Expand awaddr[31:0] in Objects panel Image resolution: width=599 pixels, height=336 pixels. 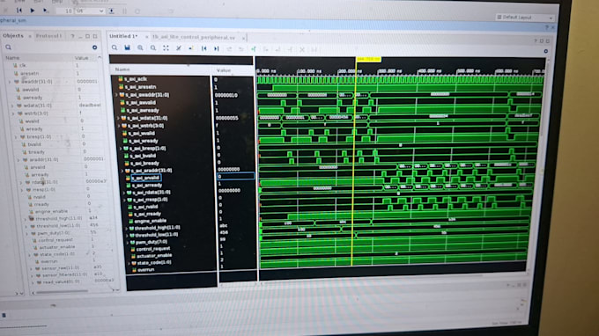[x=10, y=82]
